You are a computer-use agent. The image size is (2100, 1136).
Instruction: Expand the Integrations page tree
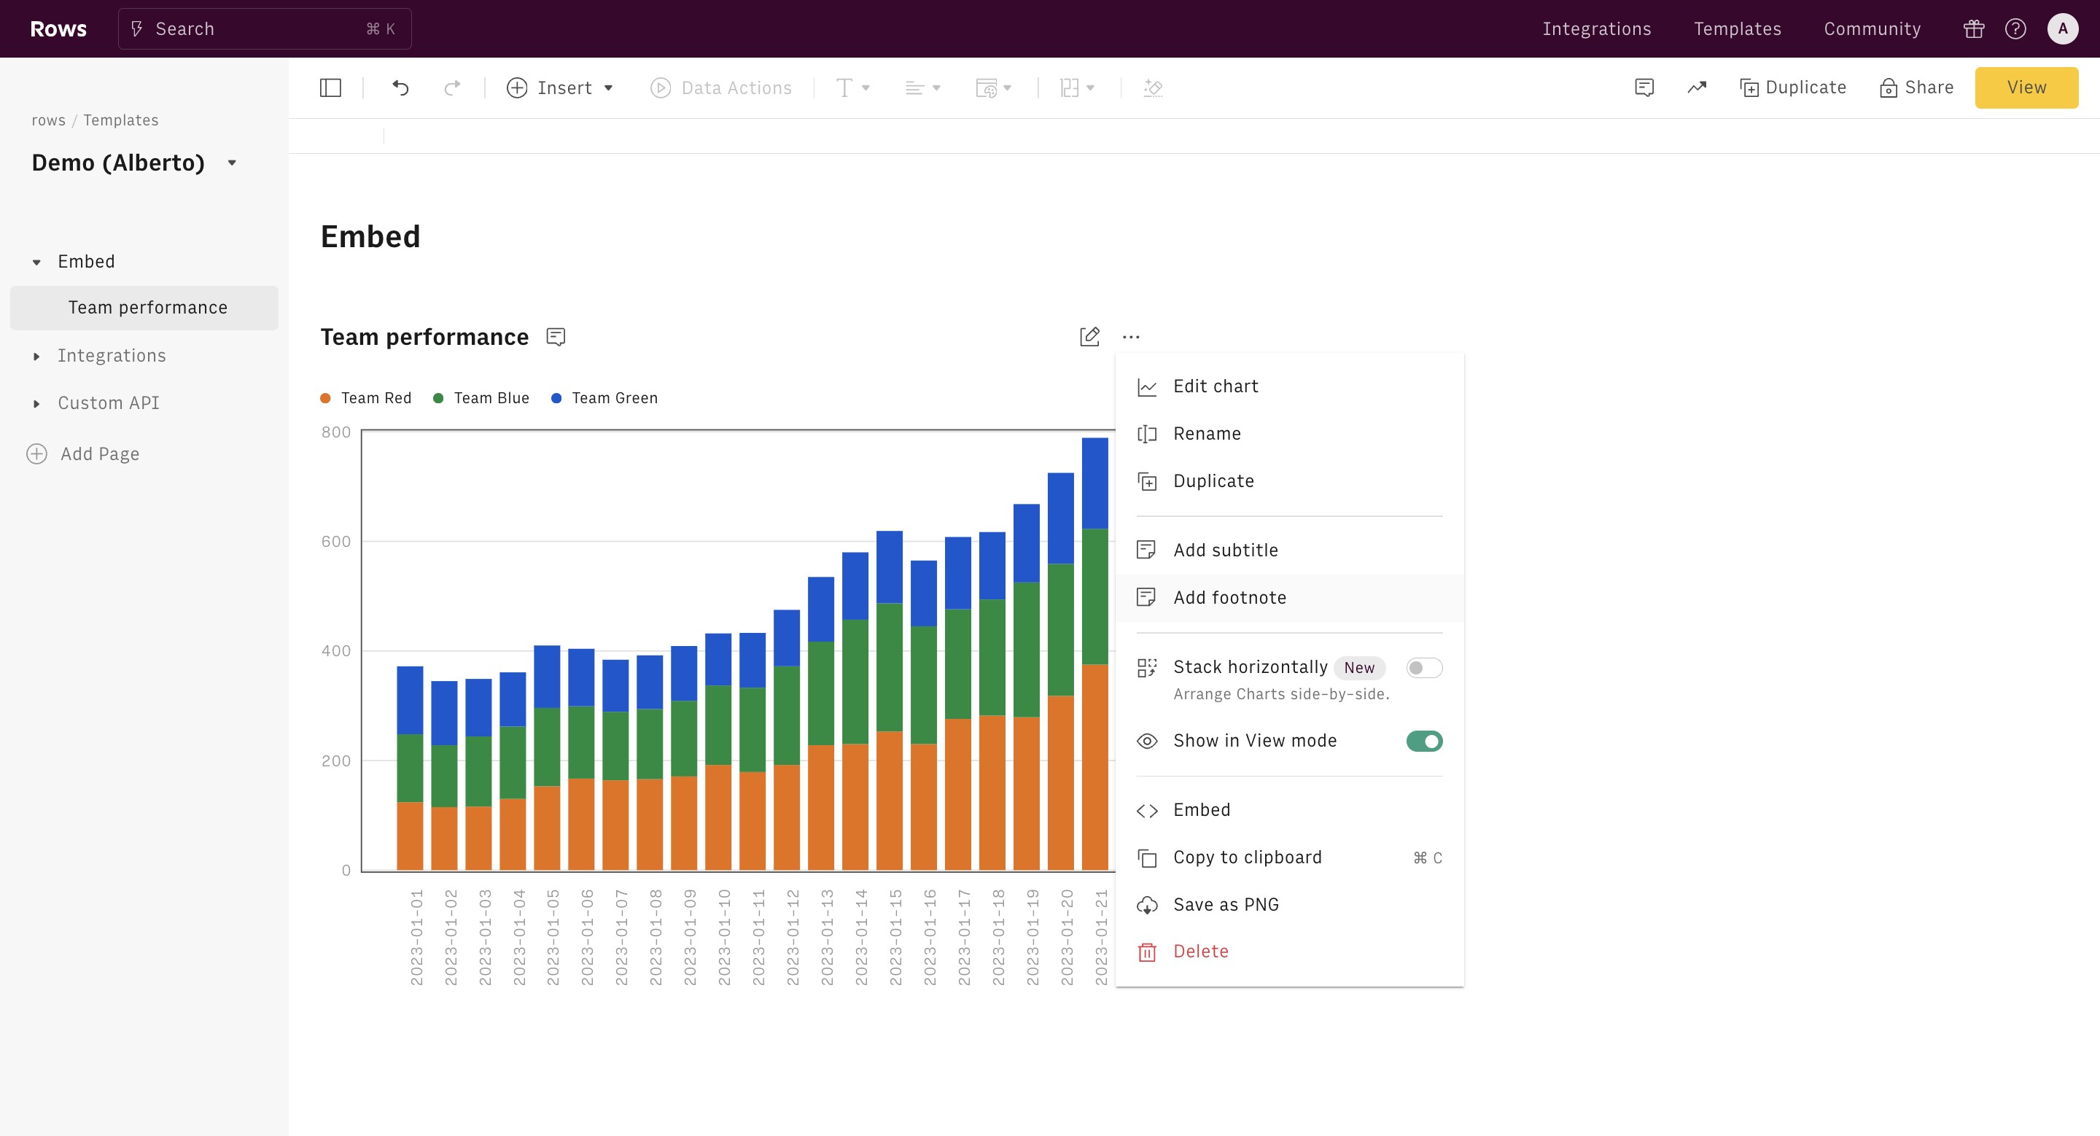click(x=36, y=356)
